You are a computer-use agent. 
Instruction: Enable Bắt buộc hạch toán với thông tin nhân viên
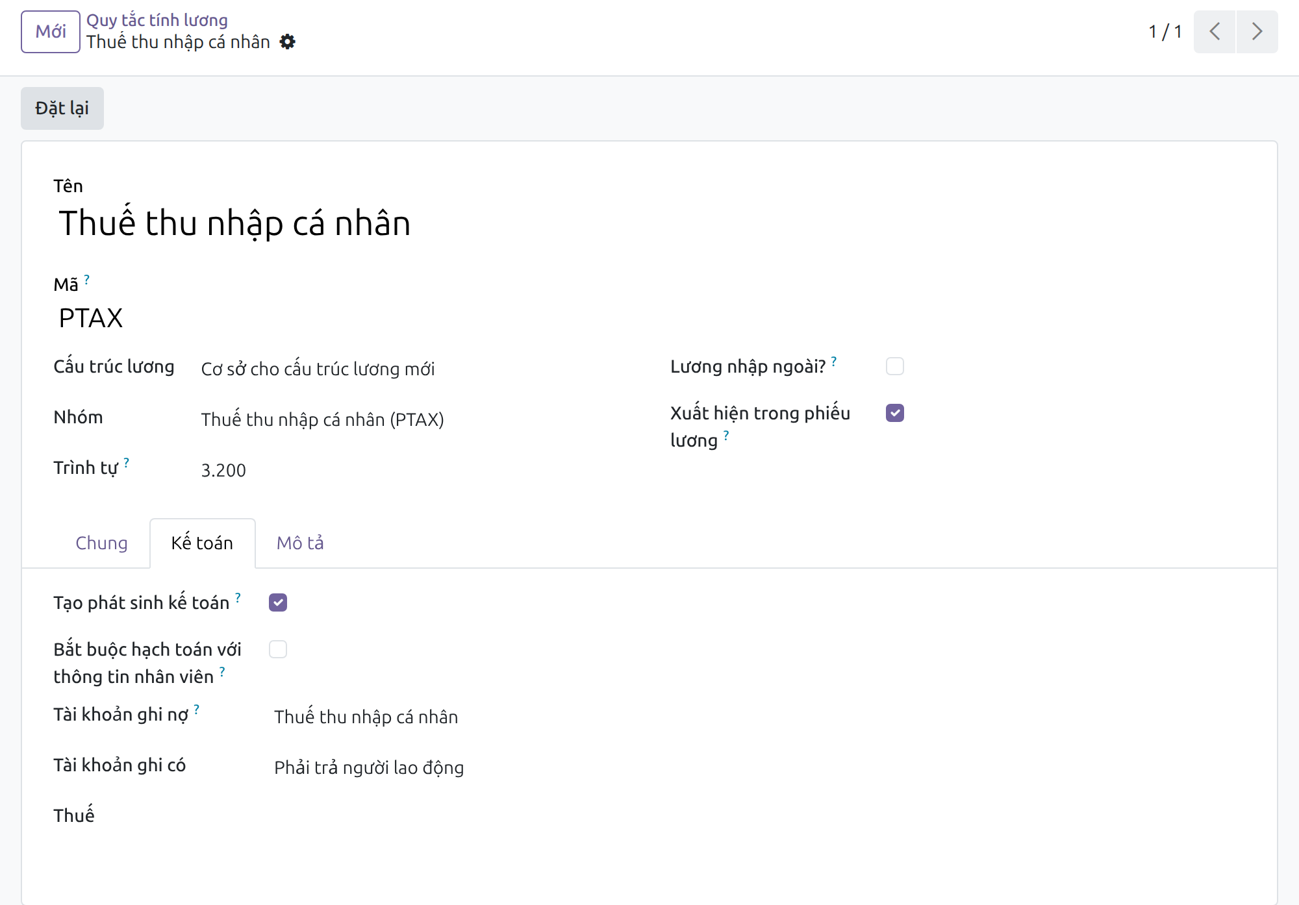278,649
